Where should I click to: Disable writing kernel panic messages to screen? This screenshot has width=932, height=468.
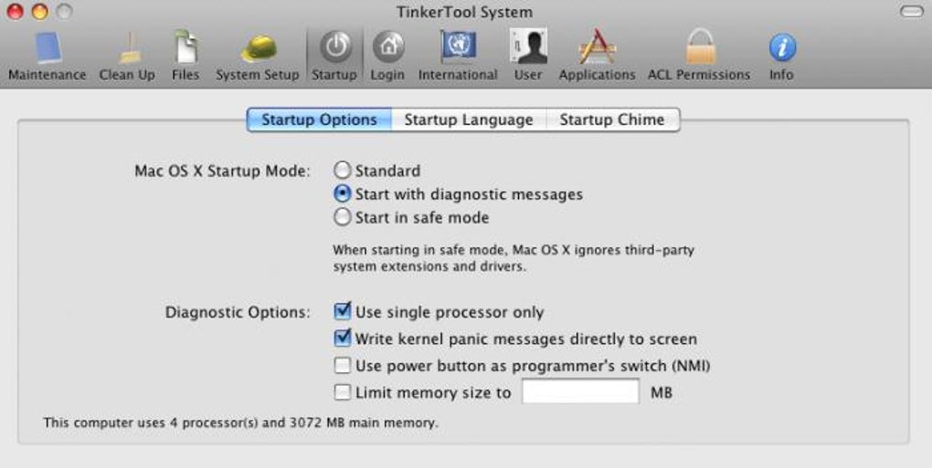tap(343, 338)
